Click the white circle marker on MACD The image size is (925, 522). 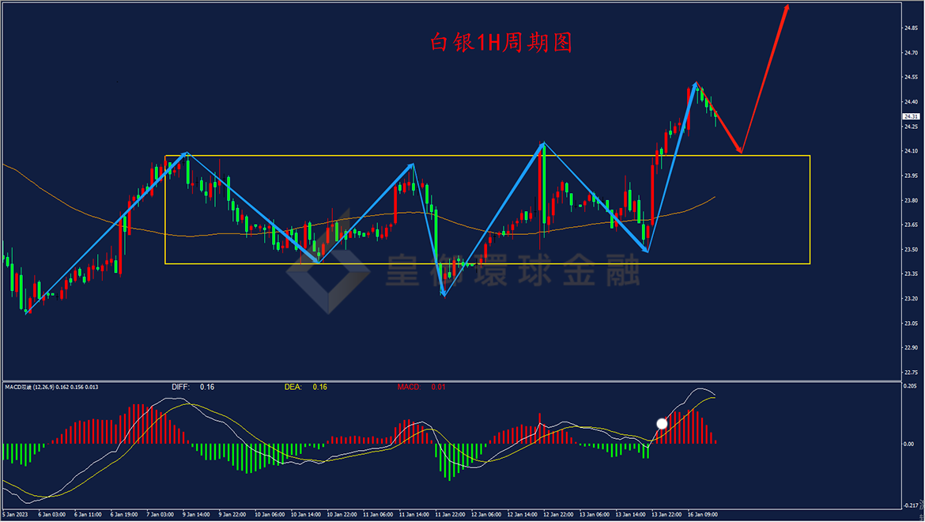click(662, 423)
